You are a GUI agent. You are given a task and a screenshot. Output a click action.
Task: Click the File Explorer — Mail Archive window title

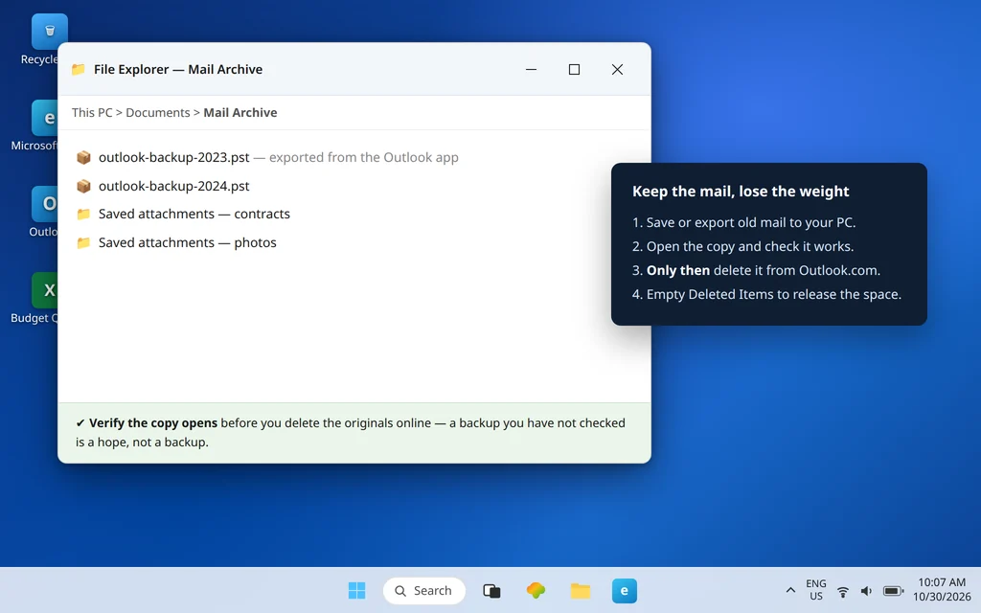click(178, 69)
